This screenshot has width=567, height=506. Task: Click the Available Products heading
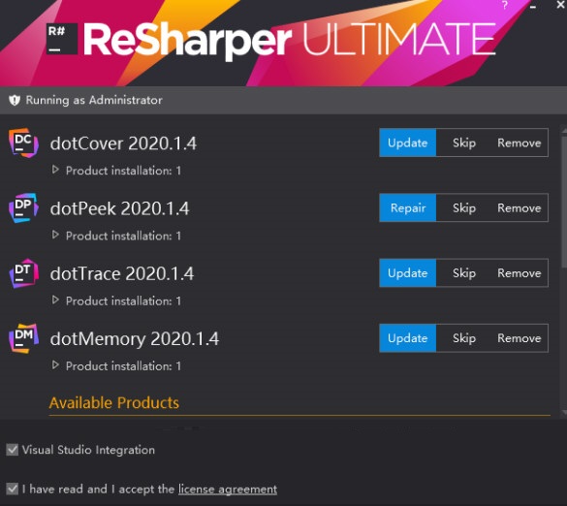[x=114, y=402]
